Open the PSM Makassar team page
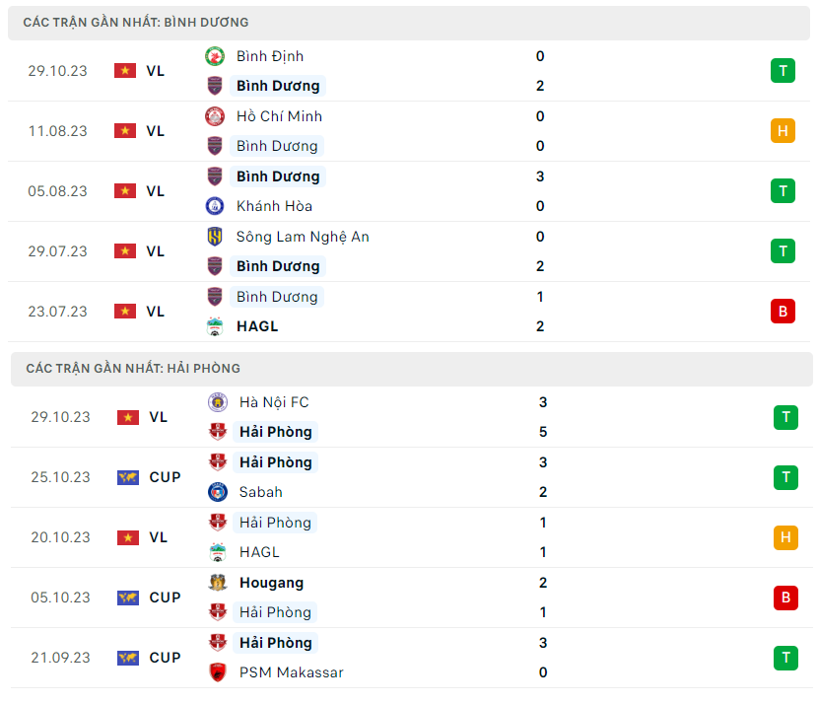Viewport: 818px width, 704px height. pyautogui.click(x=291, y=672)
